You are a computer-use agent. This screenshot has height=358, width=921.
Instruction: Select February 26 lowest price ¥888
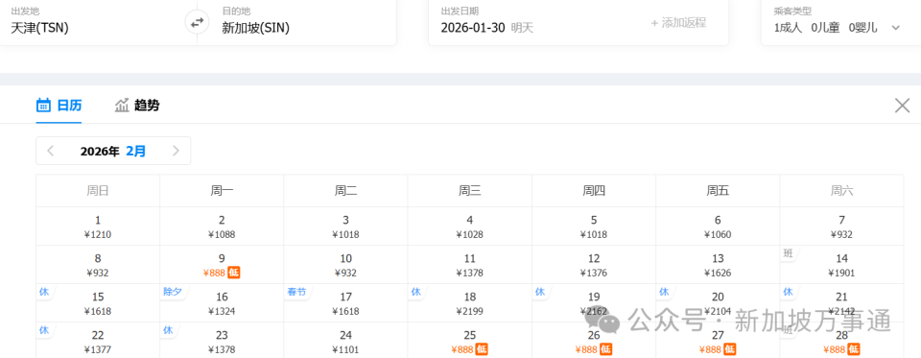[594, 341]
